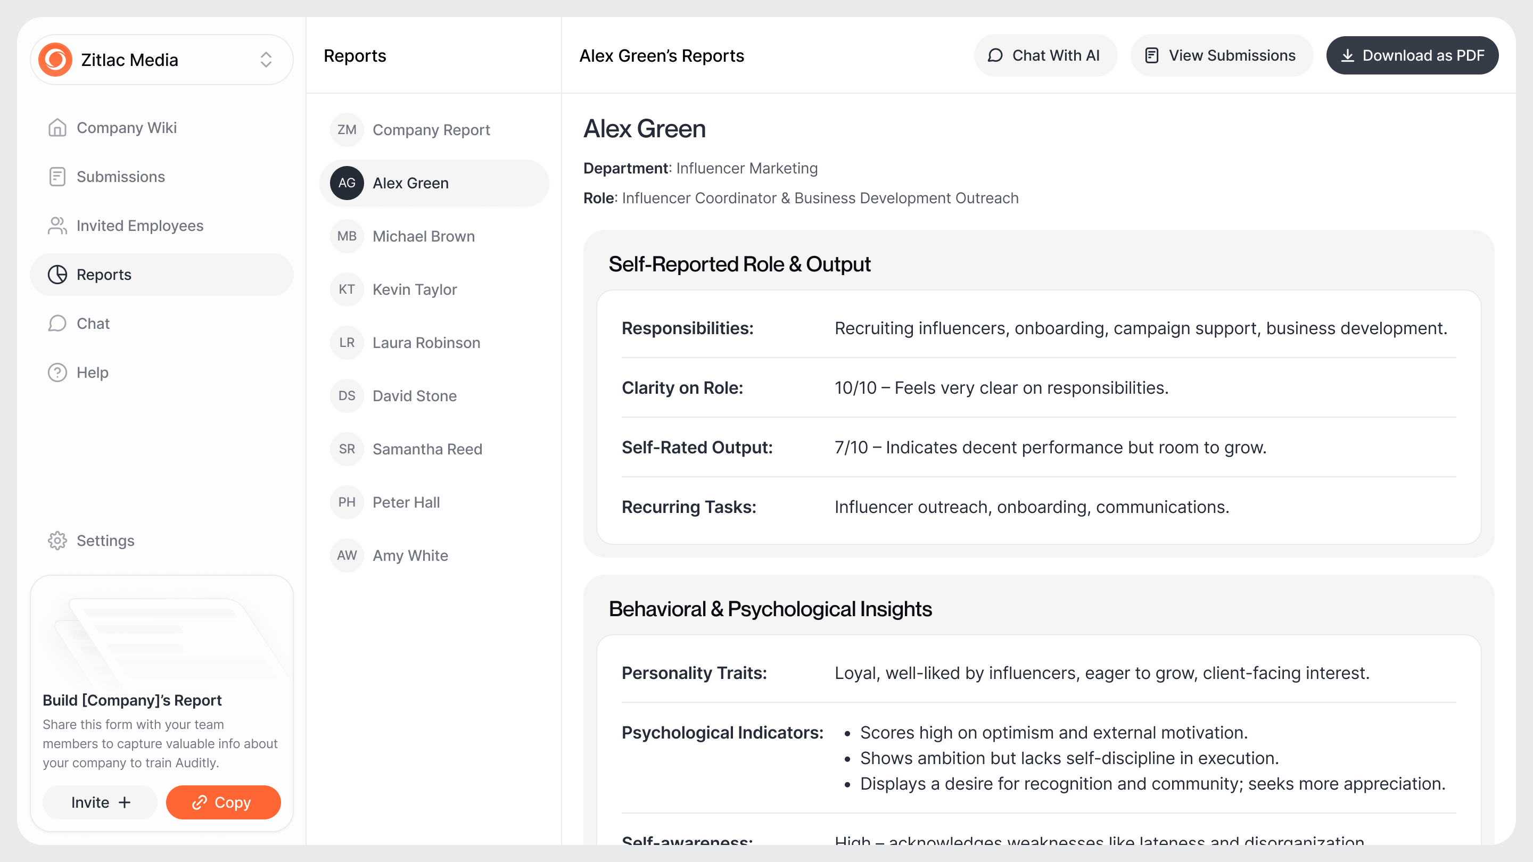
Task: Select Samantha Reed in reports list
Action: pos(427,449)
